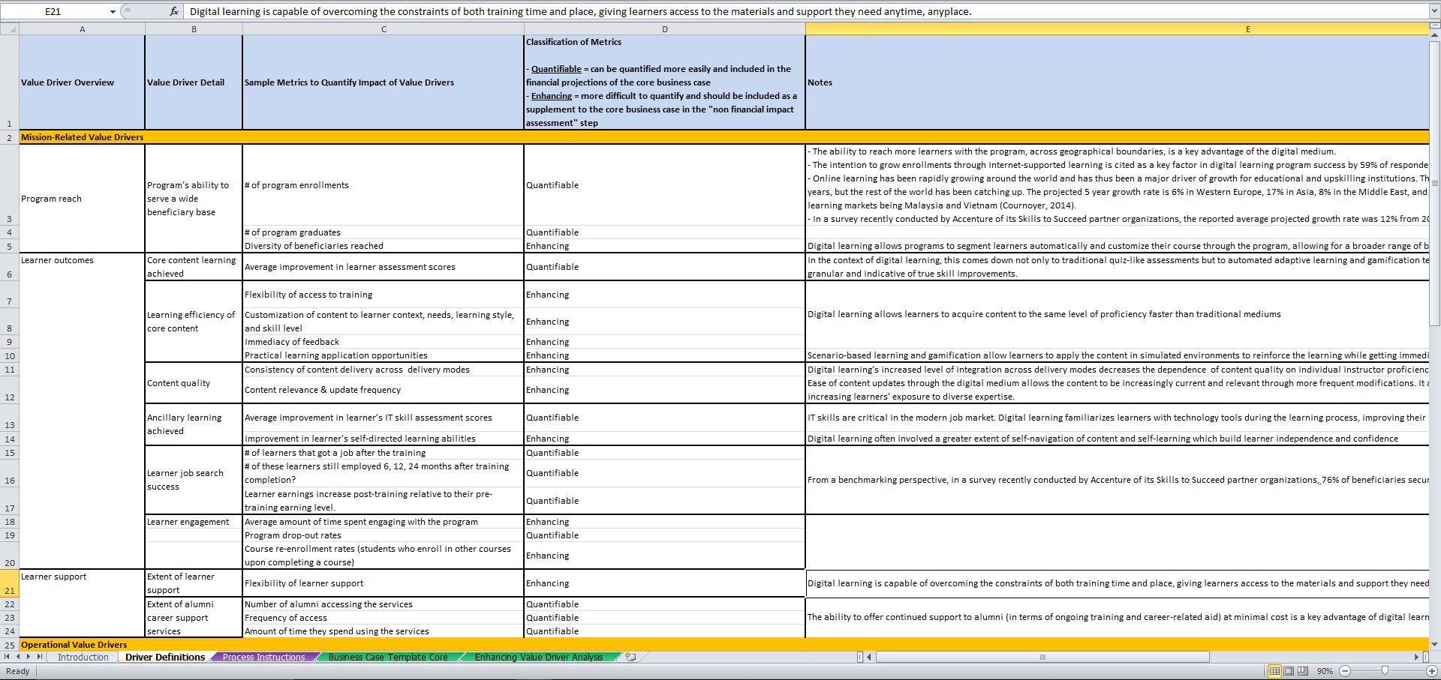Select row 21 header

pyautogui.click(x=9, y=583)
